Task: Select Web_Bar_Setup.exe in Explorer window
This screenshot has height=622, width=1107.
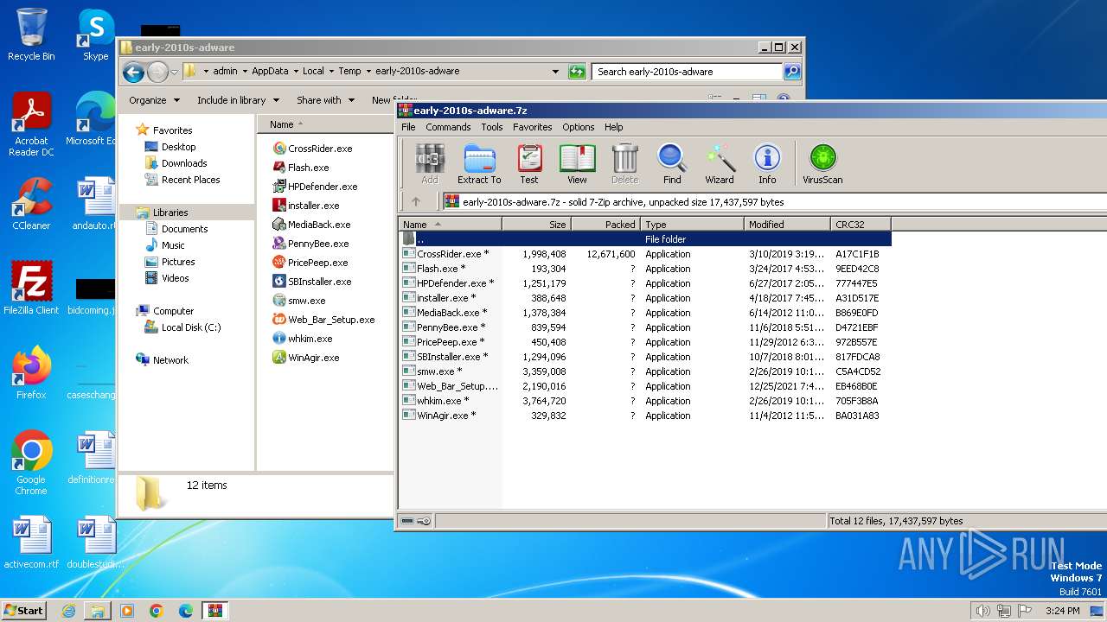Action: [323, 320]
